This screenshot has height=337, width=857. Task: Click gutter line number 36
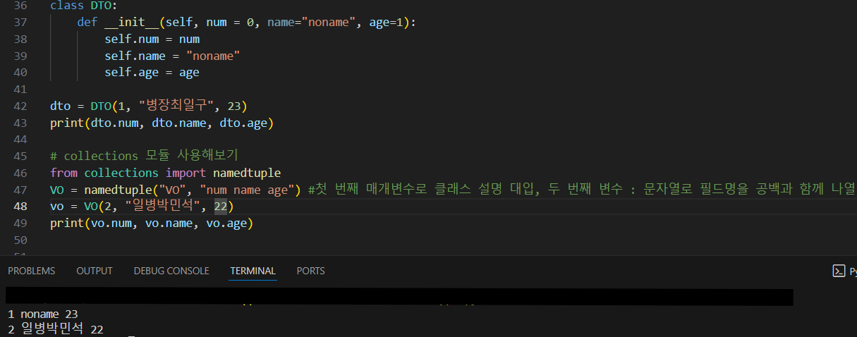[x=20, y=5]
